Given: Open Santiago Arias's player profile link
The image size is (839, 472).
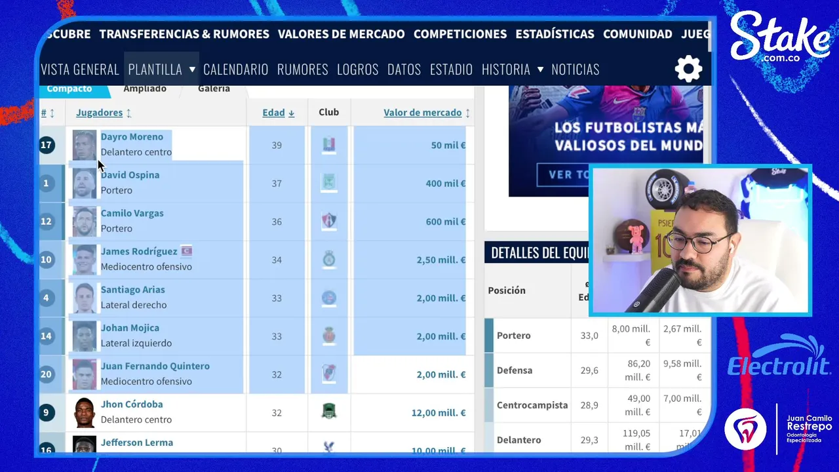Looking at the screenshot, I should click(x=133, y=290).
